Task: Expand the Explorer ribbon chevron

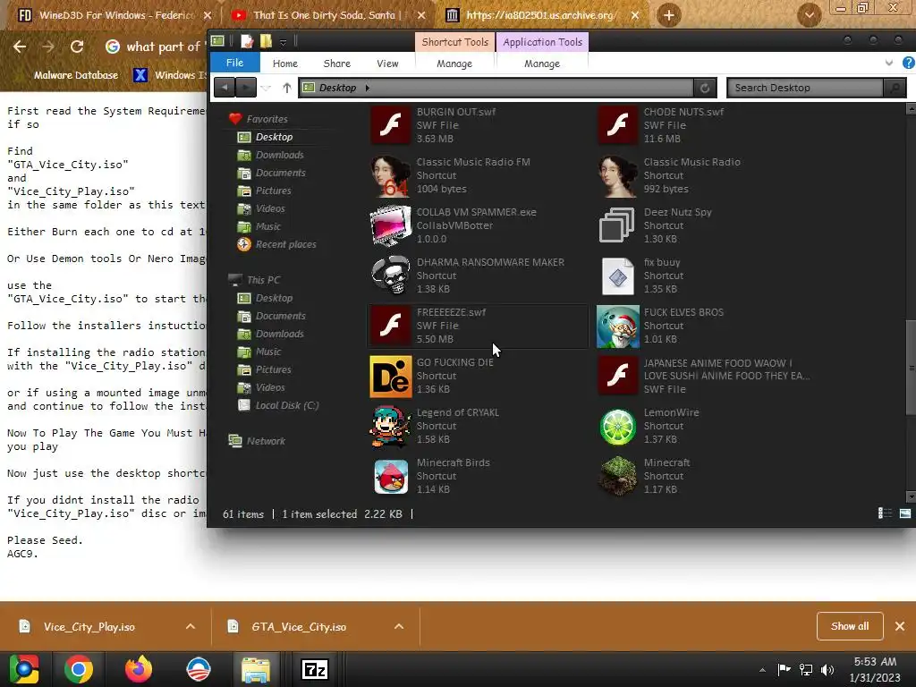Action: point(888,64)
